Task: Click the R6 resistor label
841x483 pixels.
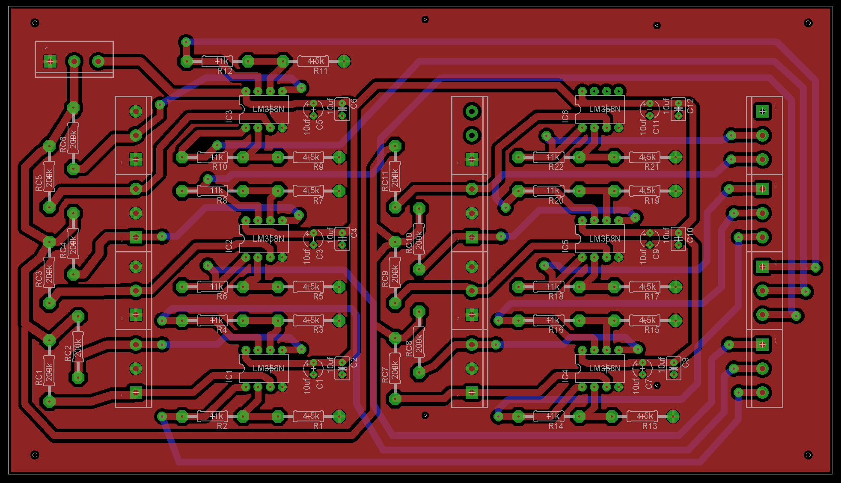Action: [x=222, y=296]
